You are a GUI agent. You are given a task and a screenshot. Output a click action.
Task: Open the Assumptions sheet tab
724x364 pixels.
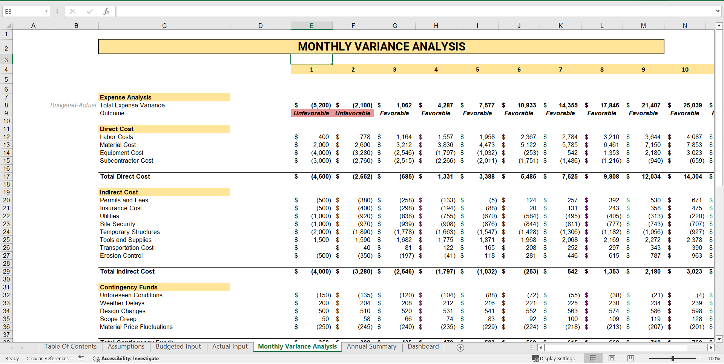(x=126, y=347)
